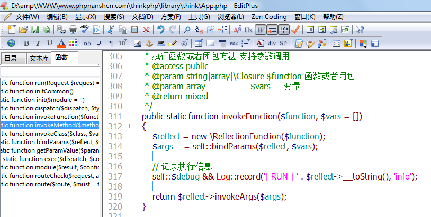The image size is (431, 217).
Task: Cut selection with the scissors icon
Action: tap(111, 30)
